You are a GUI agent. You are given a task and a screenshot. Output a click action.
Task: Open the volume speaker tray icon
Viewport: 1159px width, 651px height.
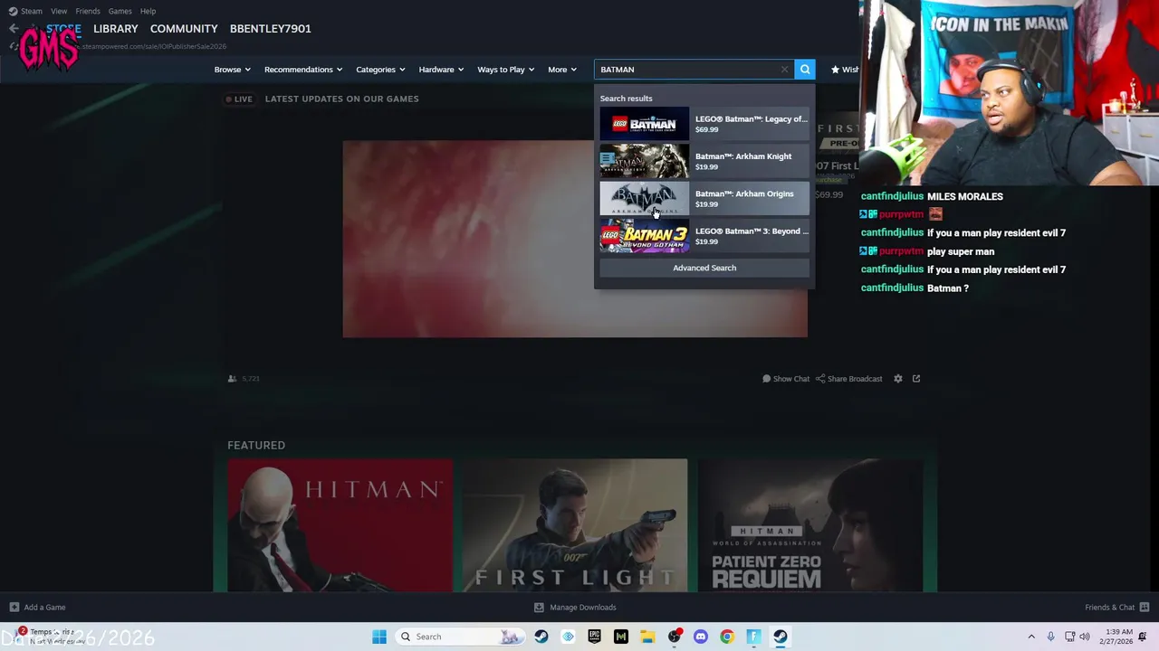[x=1085, y=637]
